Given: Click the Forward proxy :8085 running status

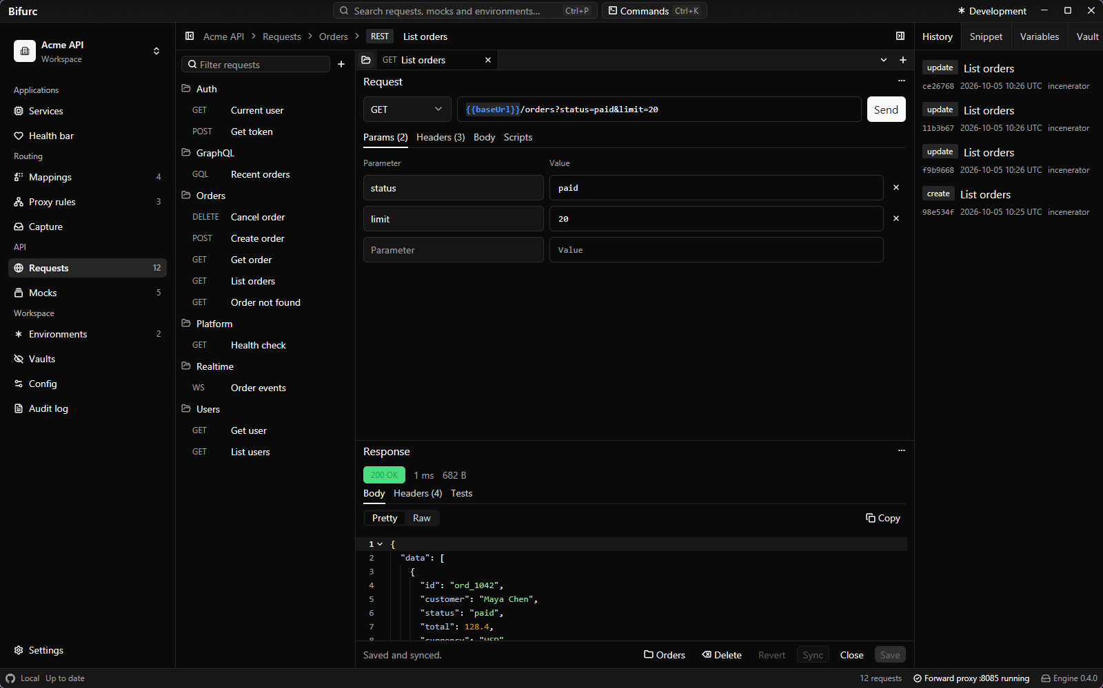Looking at the screenshot, I should coord(971,678).
